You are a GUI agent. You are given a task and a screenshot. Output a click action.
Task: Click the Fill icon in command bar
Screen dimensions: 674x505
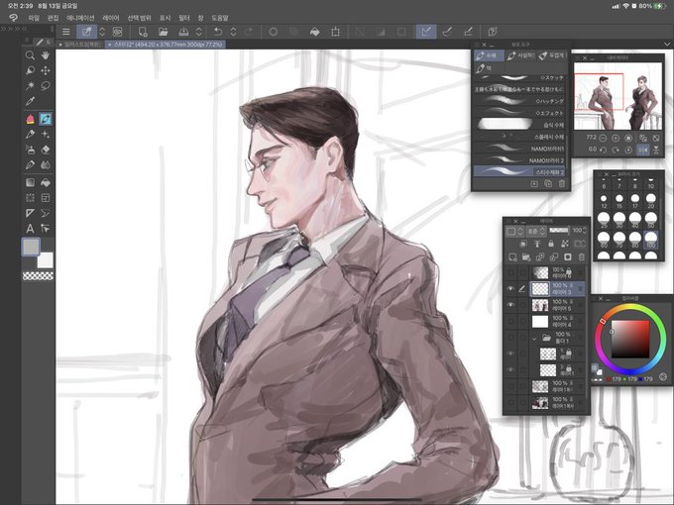coord(314,32)
